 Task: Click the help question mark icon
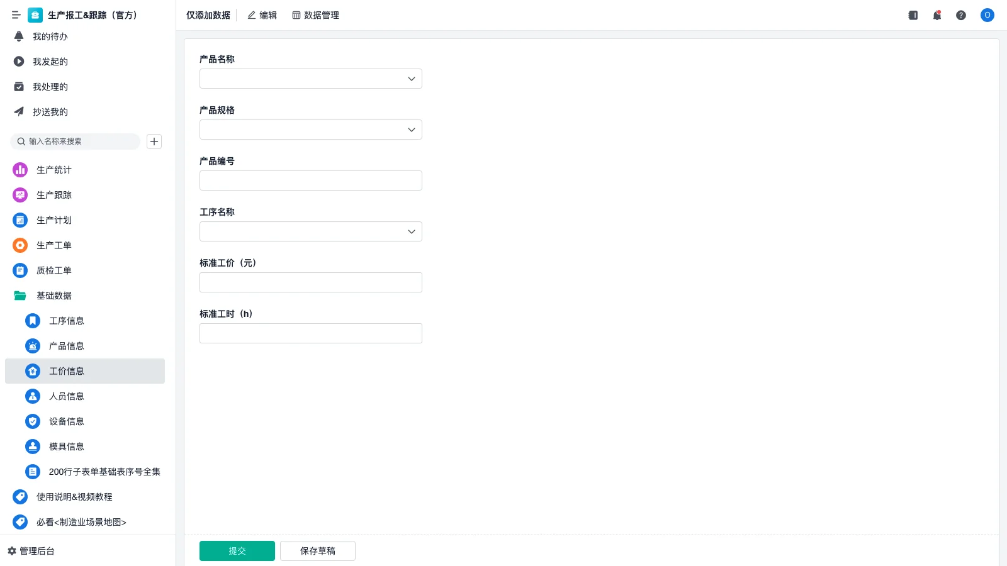pos(960,15)
